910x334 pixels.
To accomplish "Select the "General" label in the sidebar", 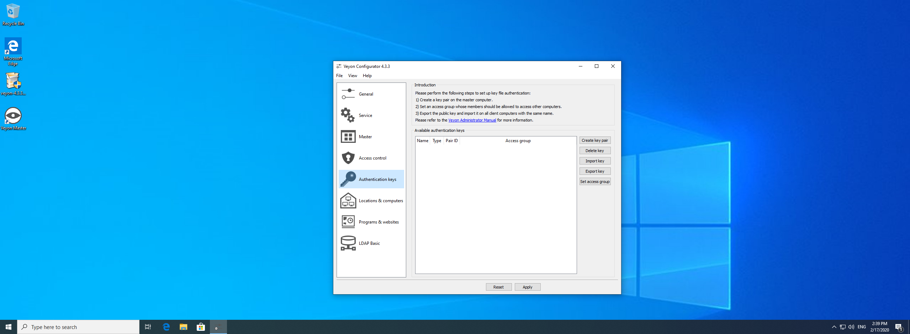I will tap(366, 94).
